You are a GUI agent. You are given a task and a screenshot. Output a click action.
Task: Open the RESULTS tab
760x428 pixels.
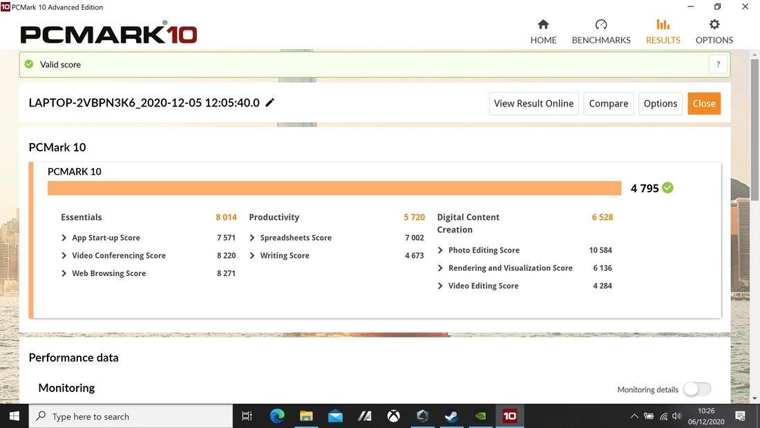coord(663,32)
